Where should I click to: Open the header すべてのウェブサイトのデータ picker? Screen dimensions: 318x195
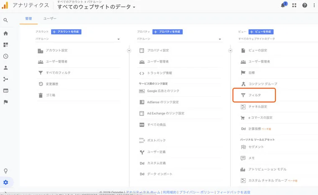(96, 7)
